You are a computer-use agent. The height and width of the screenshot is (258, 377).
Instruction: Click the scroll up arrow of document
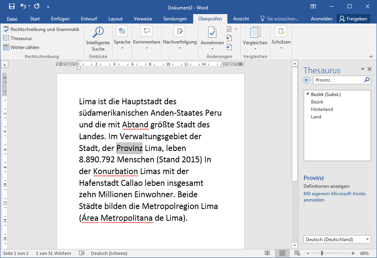[295, 64]
